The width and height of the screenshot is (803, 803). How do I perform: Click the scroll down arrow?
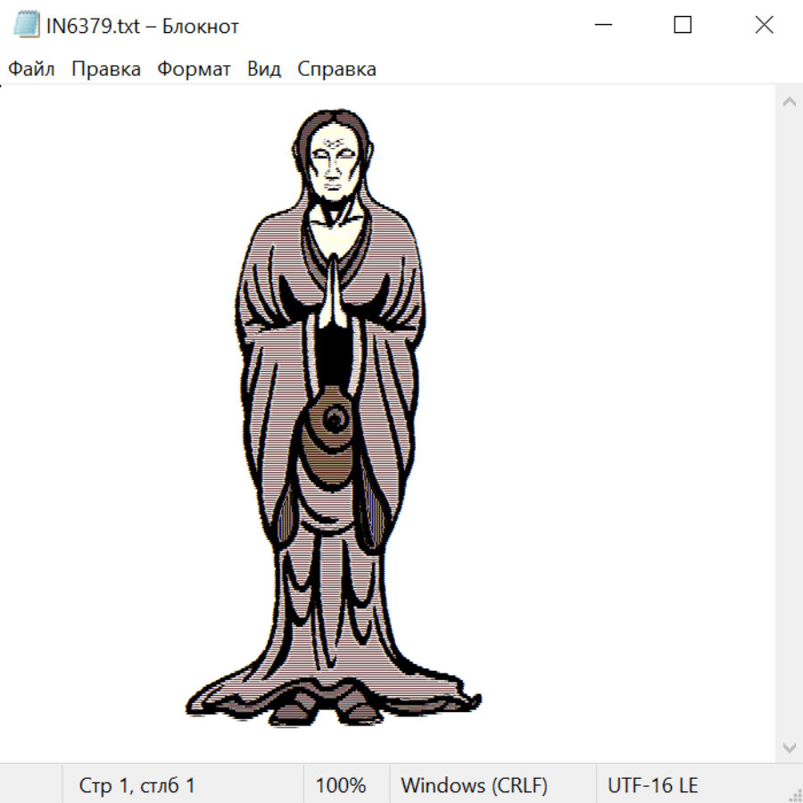point(789,747)
